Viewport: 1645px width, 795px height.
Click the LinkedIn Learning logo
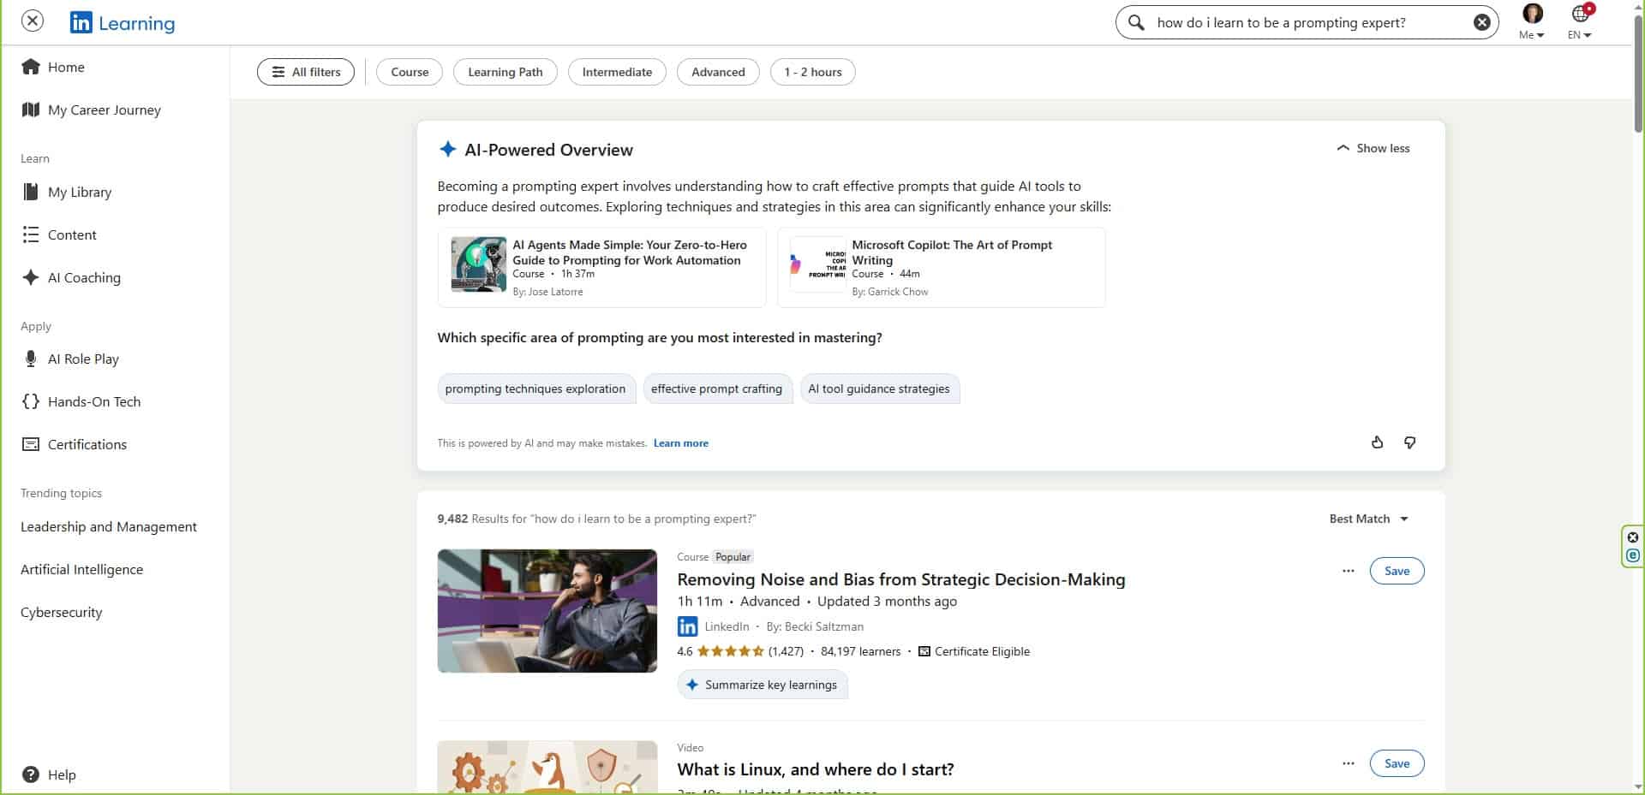(x=123, y=23)
